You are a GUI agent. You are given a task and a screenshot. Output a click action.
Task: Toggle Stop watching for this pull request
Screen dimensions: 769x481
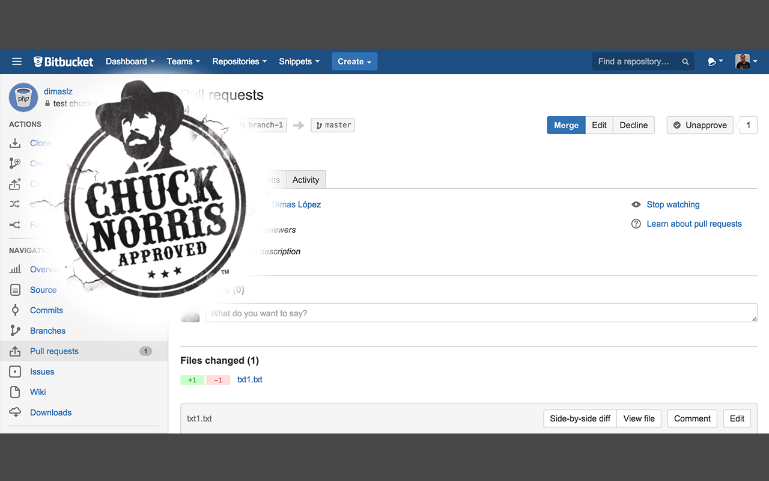tap(673, 204)
